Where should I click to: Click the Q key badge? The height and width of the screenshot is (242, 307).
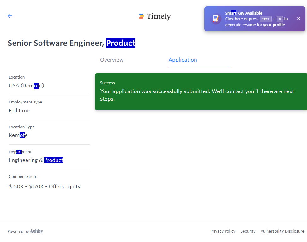coord(280,19)
